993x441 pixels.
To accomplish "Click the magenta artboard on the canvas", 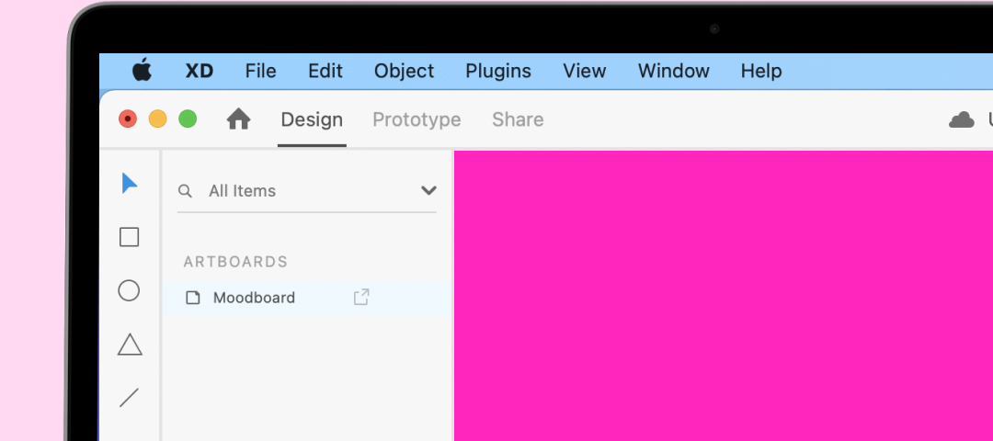I will coord(723,294).
